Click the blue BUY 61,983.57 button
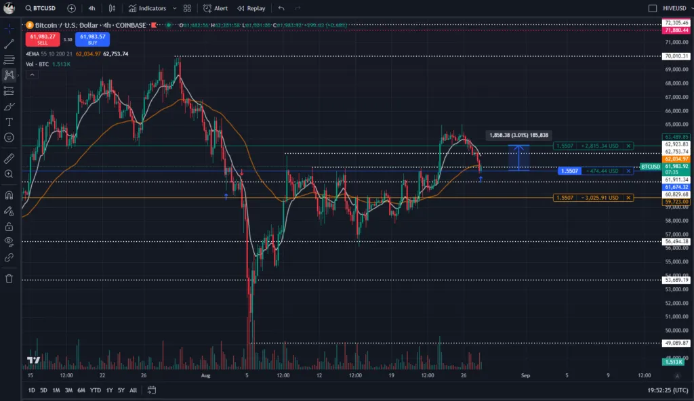Screen dimensions: 694x401 [92, 39]
